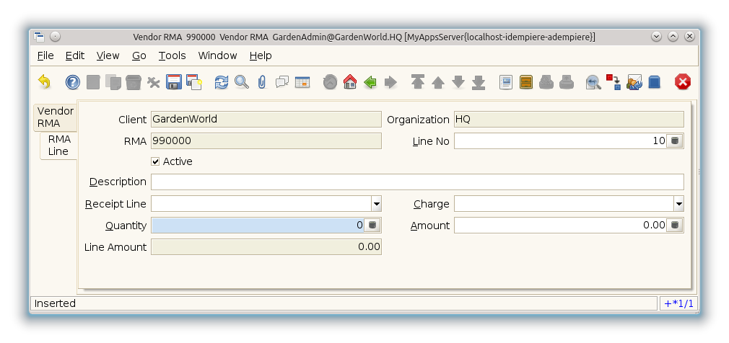Click into the Description text field

416,182
